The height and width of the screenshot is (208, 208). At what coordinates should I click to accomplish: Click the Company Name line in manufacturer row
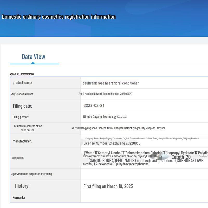click(x=142, y=139)
